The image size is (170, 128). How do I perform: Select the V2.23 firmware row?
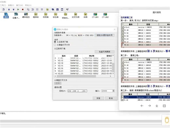coord(83,71)
